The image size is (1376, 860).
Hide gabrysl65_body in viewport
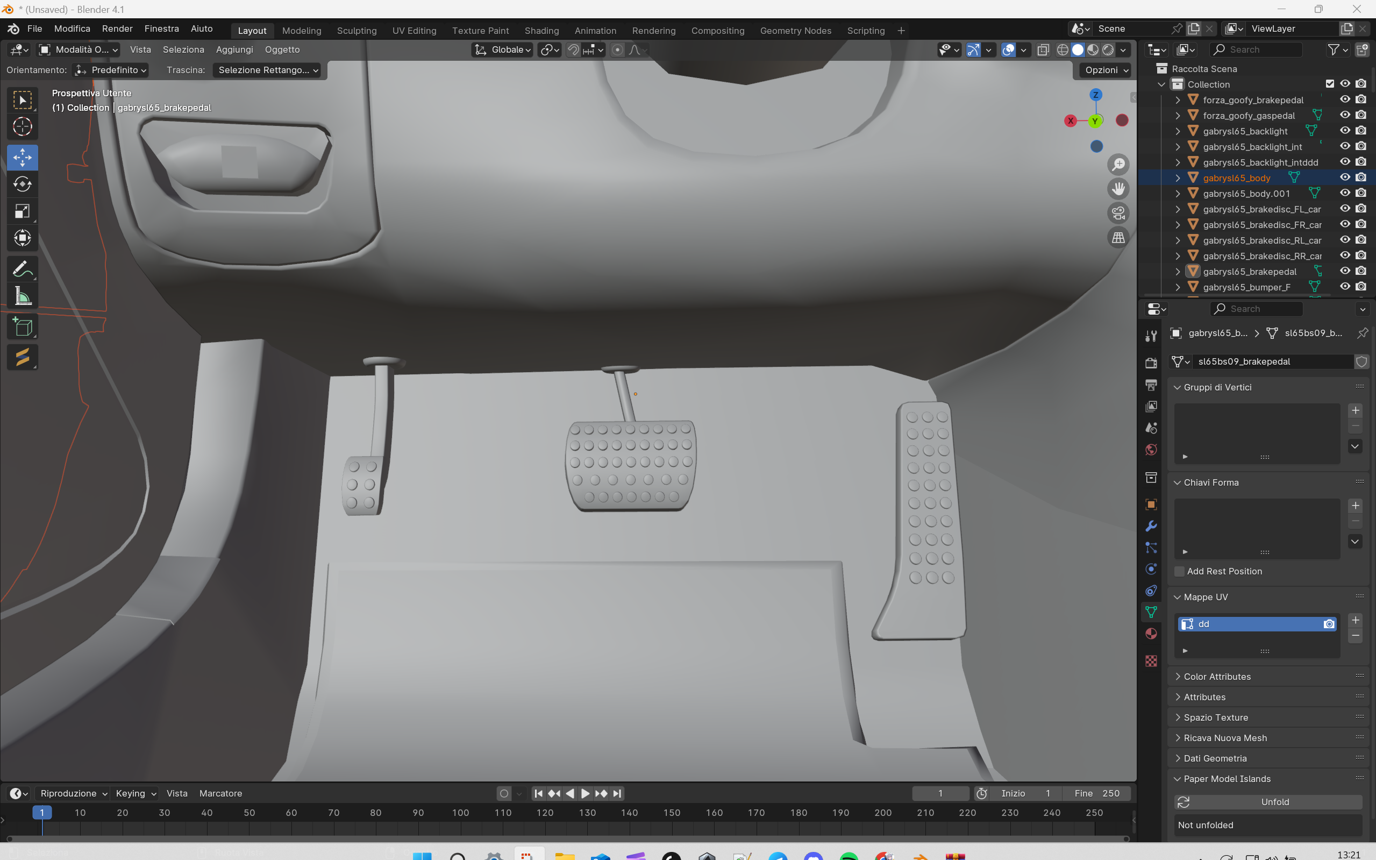1344,177
